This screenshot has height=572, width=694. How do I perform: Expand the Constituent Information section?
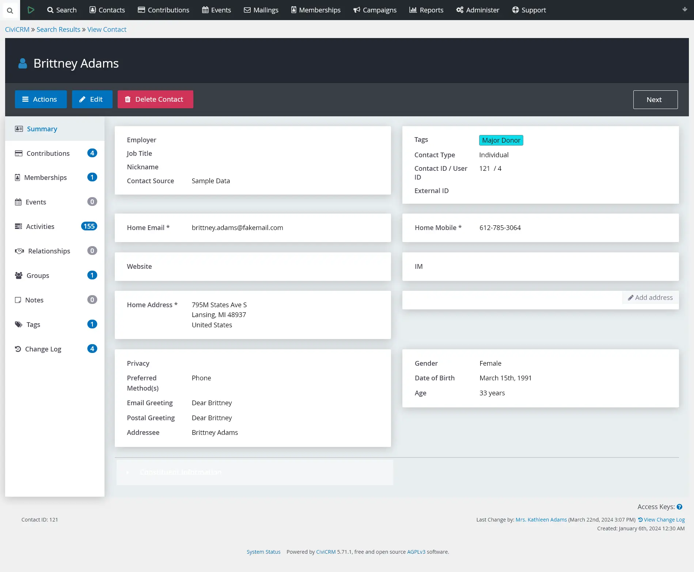[x=181, y=472]
